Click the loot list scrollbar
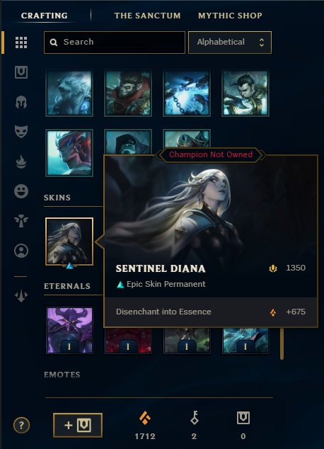 282,343
